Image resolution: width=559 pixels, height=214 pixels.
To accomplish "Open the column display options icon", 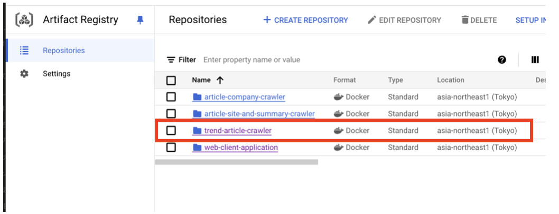I will coord(535,60).
